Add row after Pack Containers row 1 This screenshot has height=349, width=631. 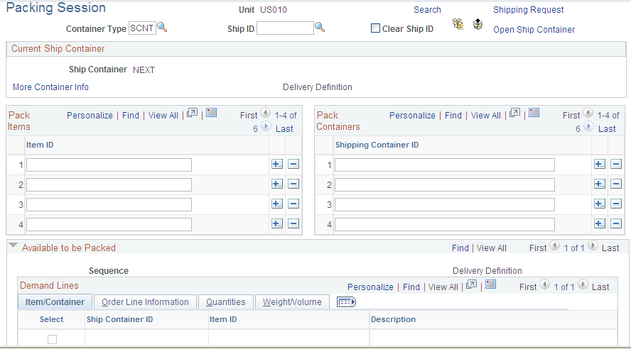point(600,164)
